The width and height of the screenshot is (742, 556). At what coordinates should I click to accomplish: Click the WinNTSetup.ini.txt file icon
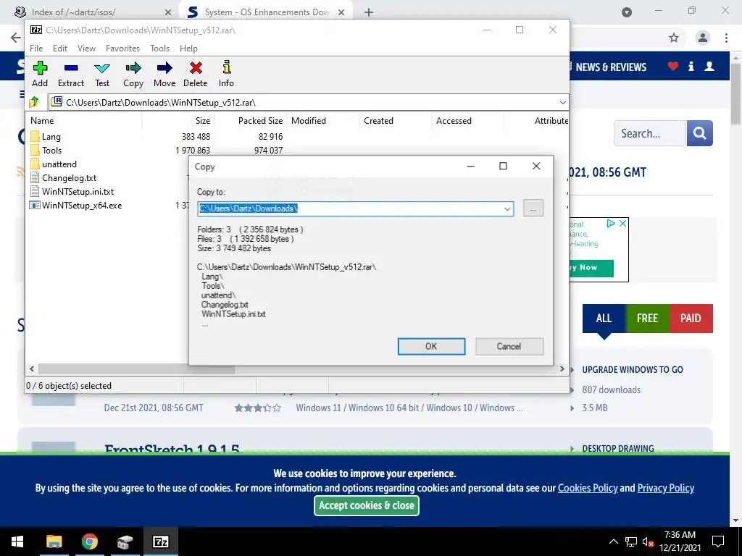click(x=35, y=191)
